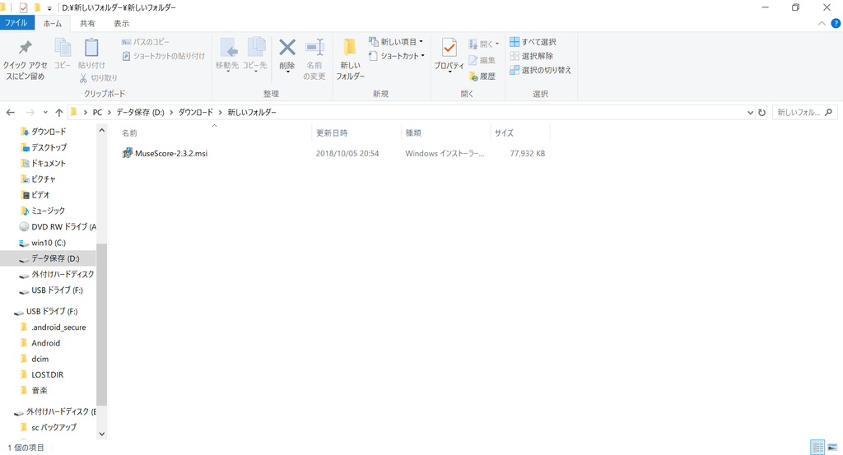Image resolution: width=843 pixels, height=455 pixels.
Task: Click データ保存 (D:) breadcrumb
Action: pyautogui.click(x=140, y=112)
